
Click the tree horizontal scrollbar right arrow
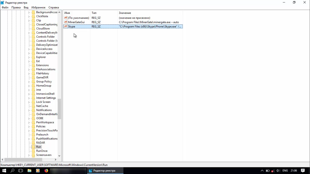pos(56,160)
